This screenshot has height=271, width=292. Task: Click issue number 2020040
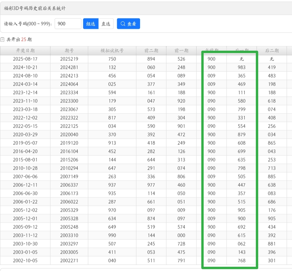pyautogui.click(x=69, y=135)
